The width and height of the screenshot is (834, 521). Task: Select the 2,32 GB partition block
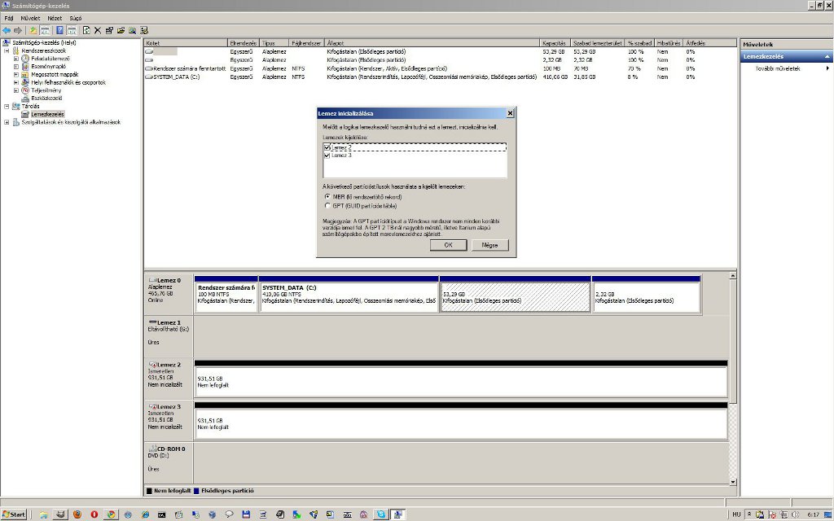pos(646,295)
